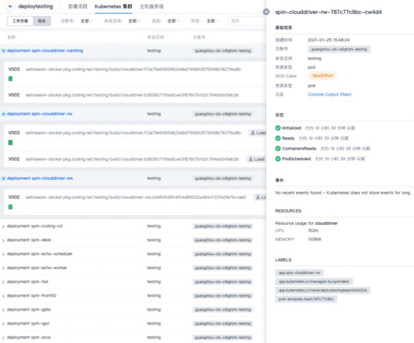The image size is (414, 343).
Task: Expand deployment spin-gate row
Action: (x=3, y=310)
